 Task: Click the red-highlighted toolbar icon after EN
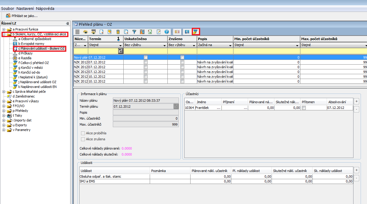(196, 31)
